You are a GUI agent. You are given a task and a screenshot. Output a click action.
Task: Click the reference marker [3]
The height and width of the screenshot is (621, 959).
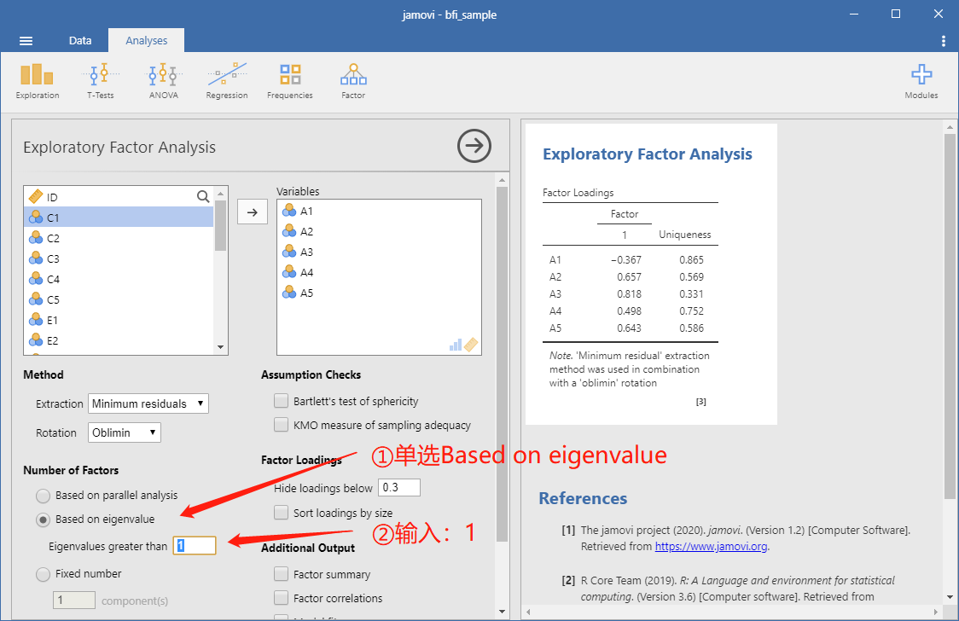point(700,402)
